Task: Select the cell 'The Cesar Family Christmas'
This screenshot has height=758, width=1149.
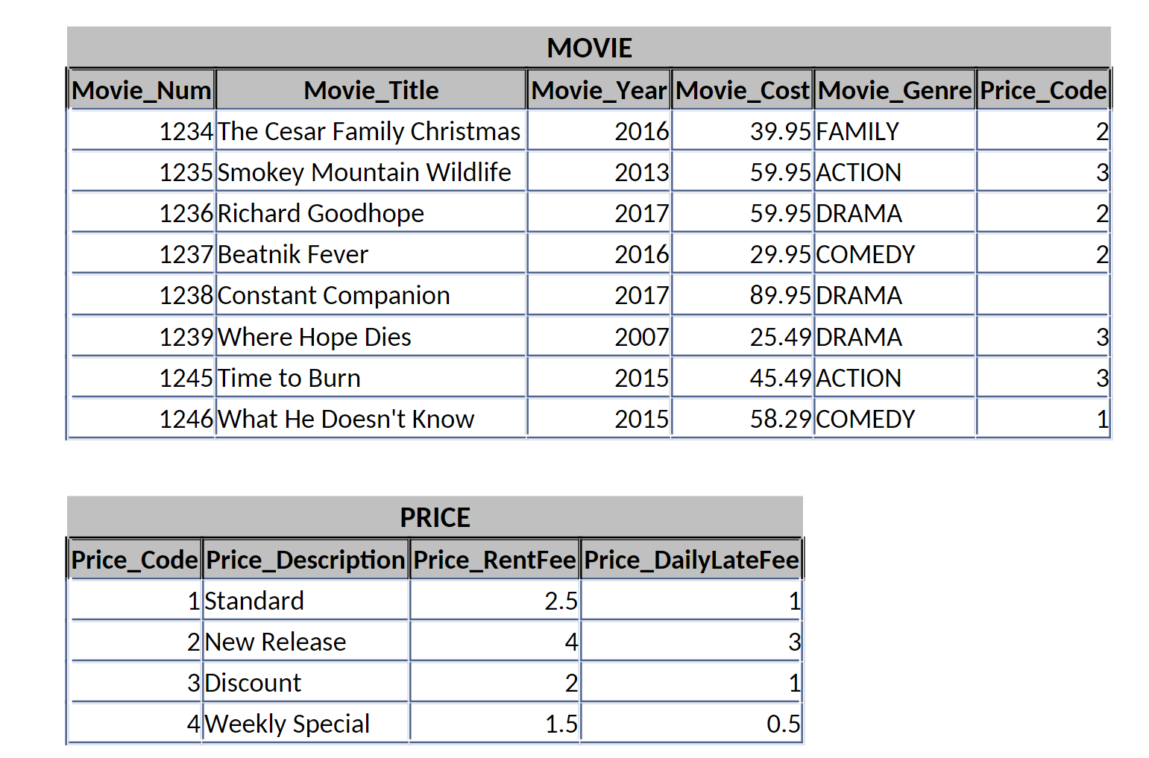Action: [371, 131]
